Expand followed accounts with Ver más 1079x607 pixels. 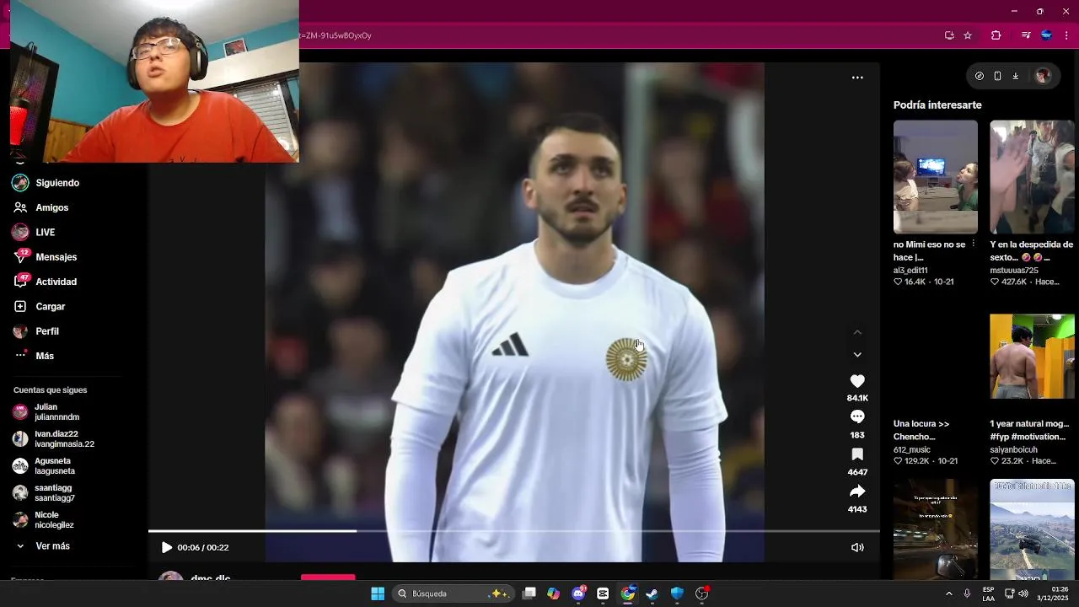click(x=52, y=546)
